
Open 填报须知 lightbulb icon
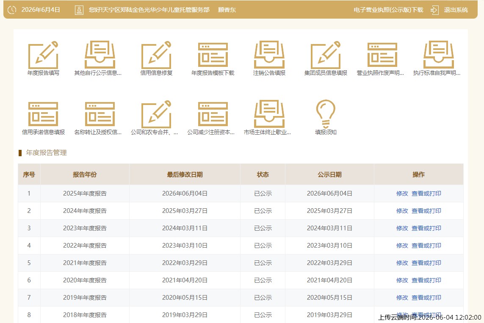pyautogui.click(x=326, y=114)
